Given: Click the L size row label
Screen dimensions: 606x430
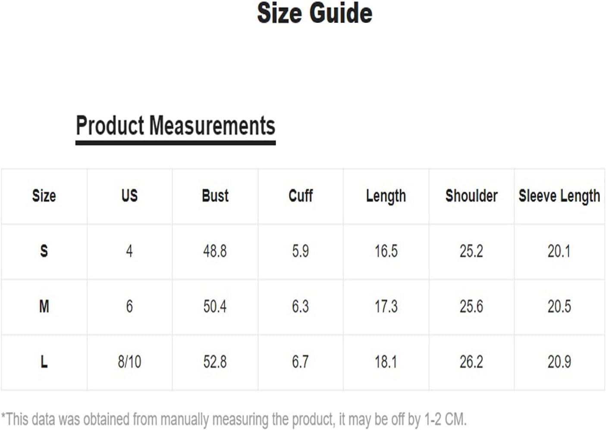Looking at the screenshot, I should (44, 362).
